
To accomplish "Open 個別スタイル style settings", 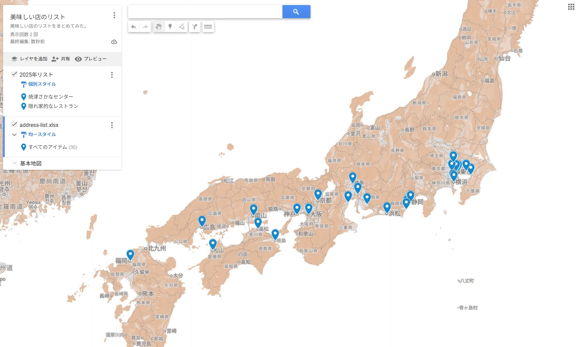I will click(x=42, y=84).
